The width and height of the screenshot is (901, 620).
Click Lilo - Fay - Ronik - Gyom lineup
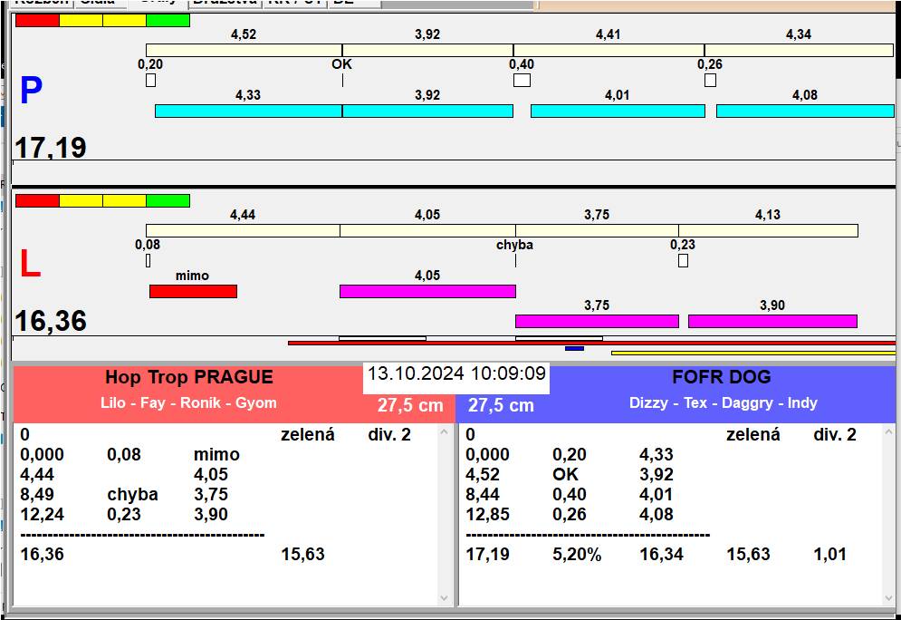(188, 402)
